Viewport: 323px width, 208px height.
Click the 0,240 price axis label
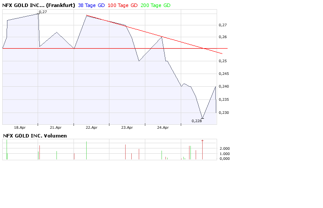click(x=224, y=86)
